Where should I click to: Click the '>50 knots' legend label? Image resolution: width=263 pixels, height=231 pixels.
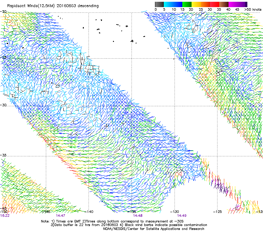(253, 9)
